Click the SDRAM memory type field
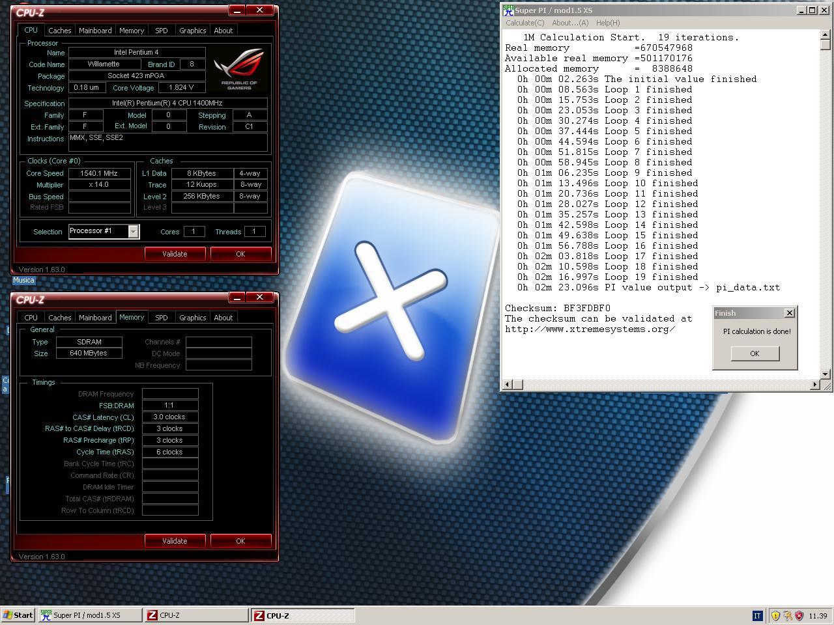 click(89, 342)
